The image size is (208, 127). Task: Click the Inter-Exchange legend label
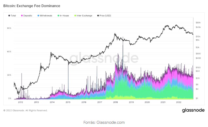point(84,16)
